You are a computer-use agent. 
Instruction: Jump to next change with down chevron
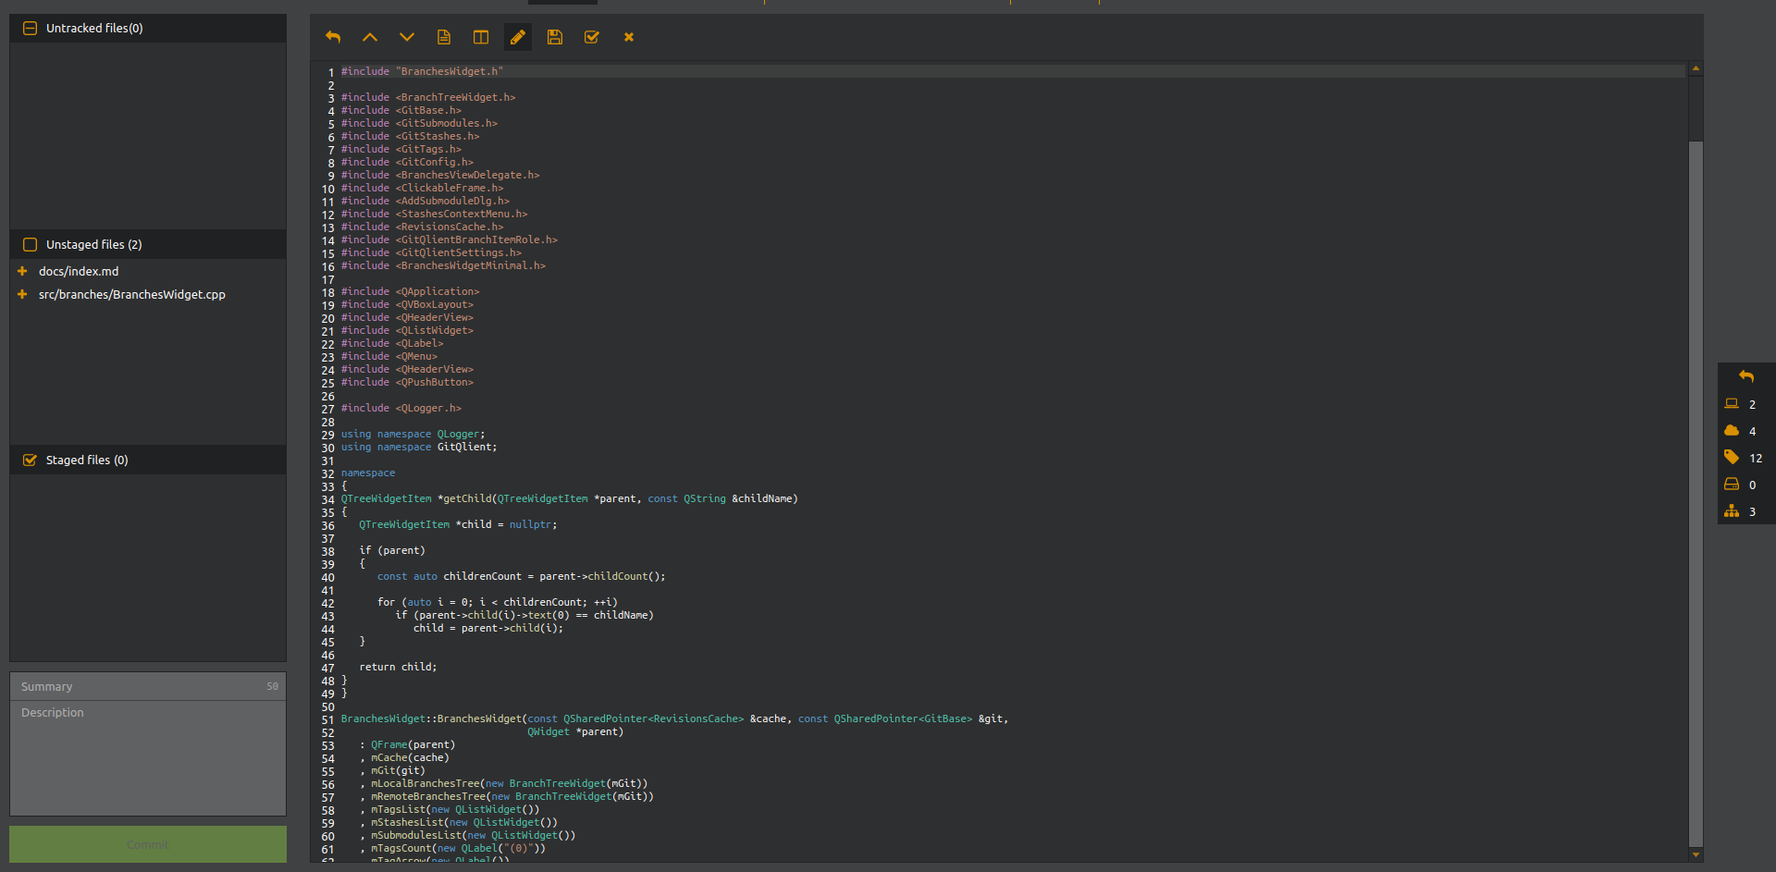(407, 37)
